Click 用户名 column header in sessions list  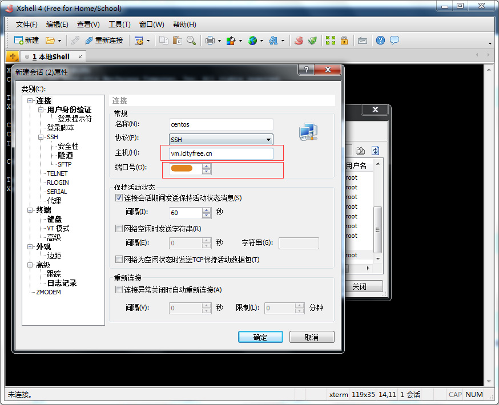[359, 165]
